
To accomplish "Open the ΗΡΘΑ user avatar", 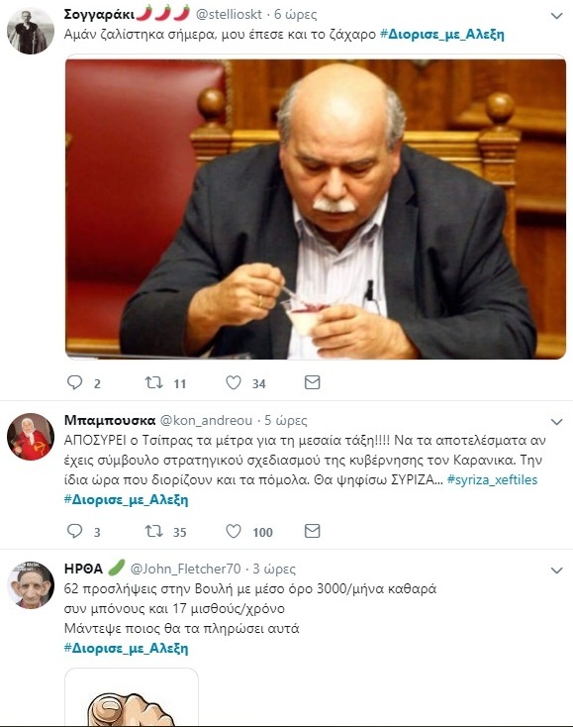I will (31, 585).
